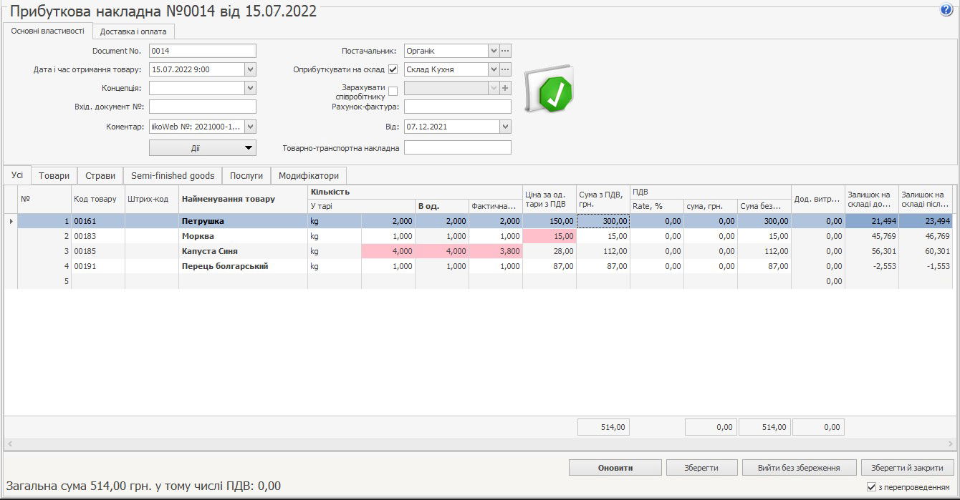The width and height of the screenshot is (960, 500).
Task: Click the green checkmark document status icon
Action: [x=549, y=91]
